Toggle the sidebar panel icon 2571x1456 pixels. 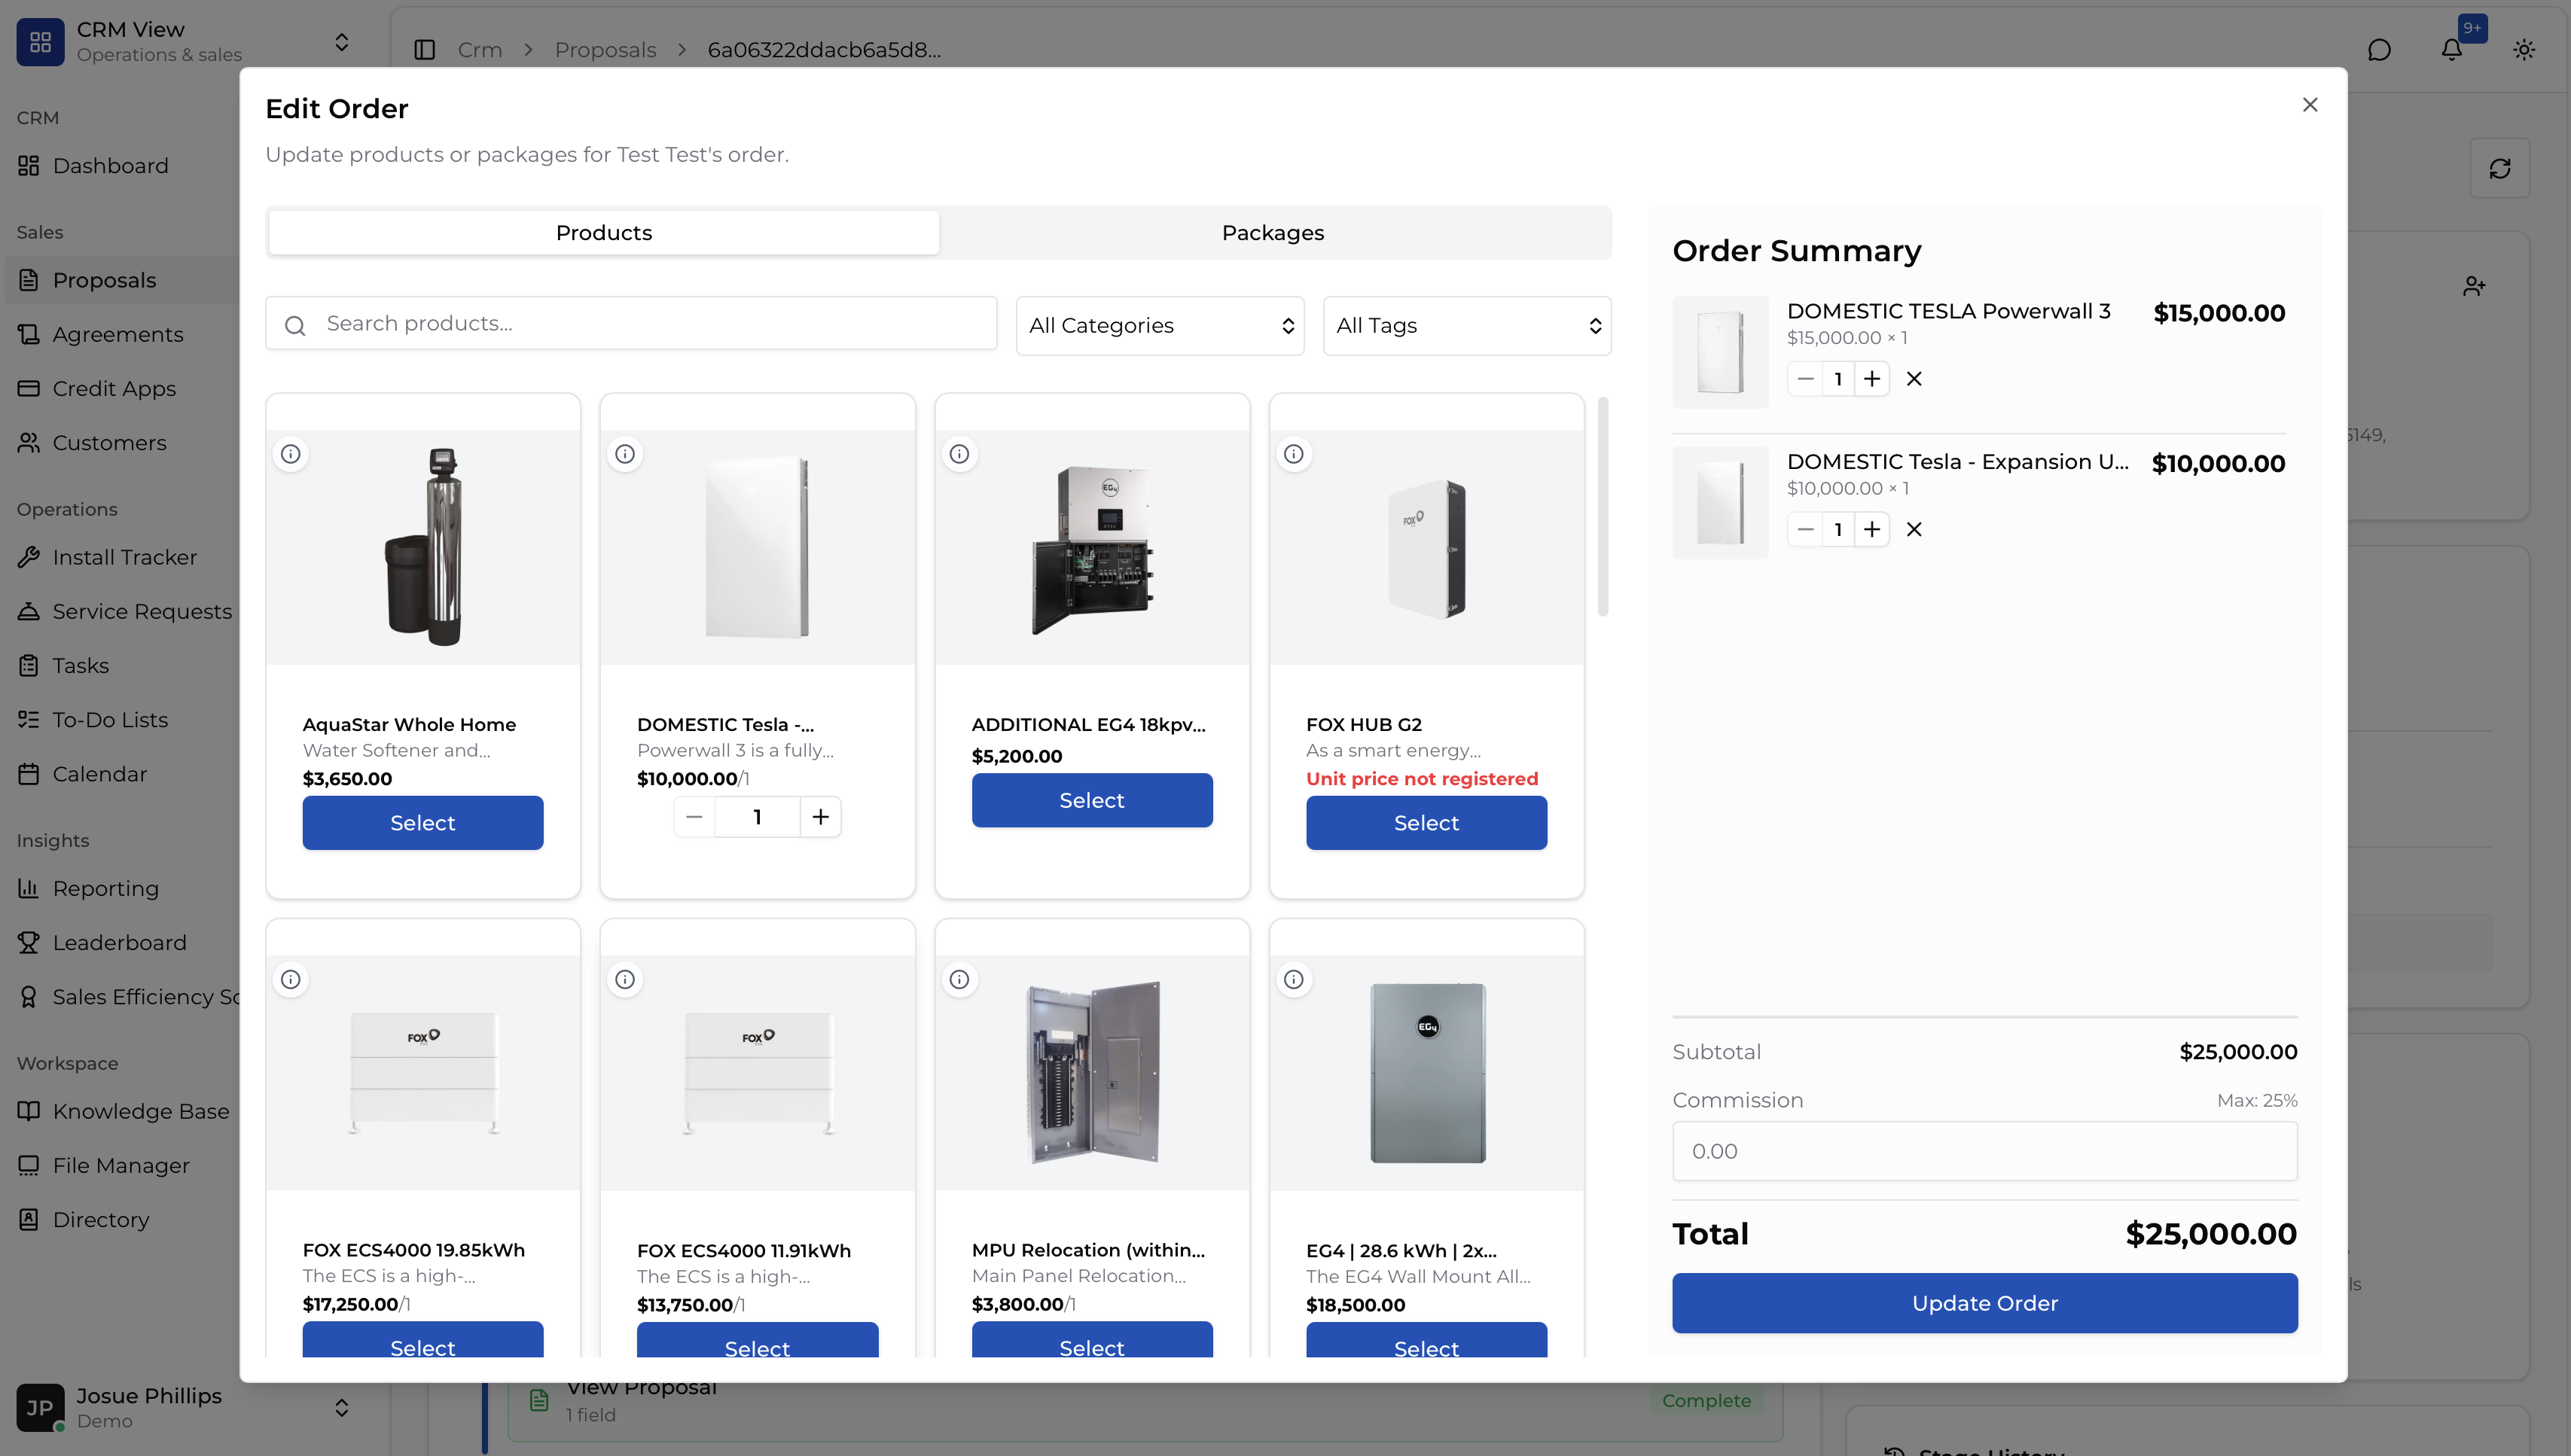424,50
